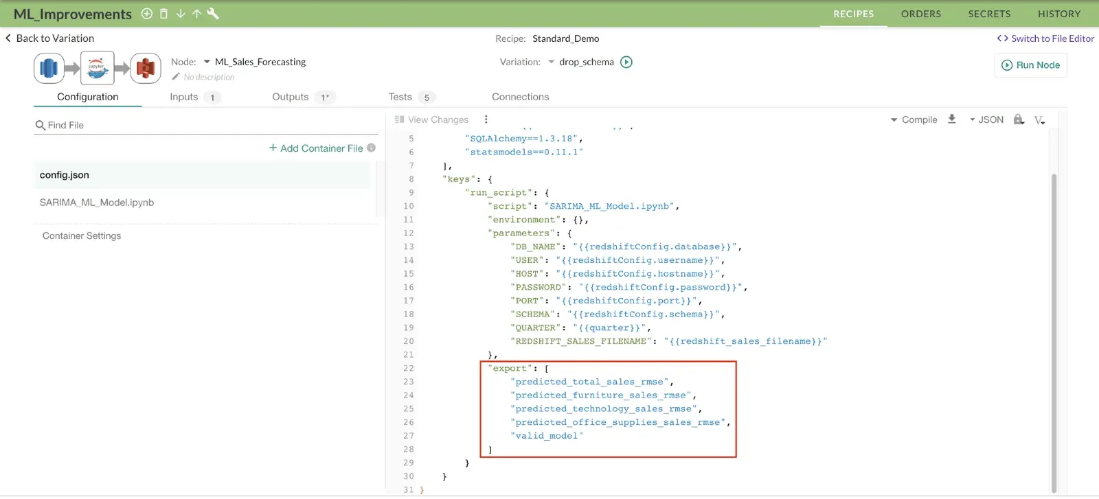This screenshot has width=1099, height=499.
Task: Click the Run Node button
Action: (x=1030, y=65)
